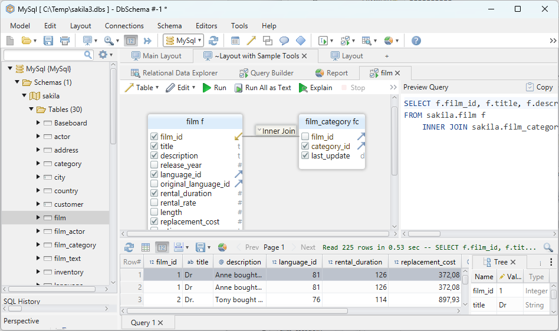Click the Print icon in main toolbar
Image resolution: width=559 pixels, height=331 pixels.
coord(65,41)
